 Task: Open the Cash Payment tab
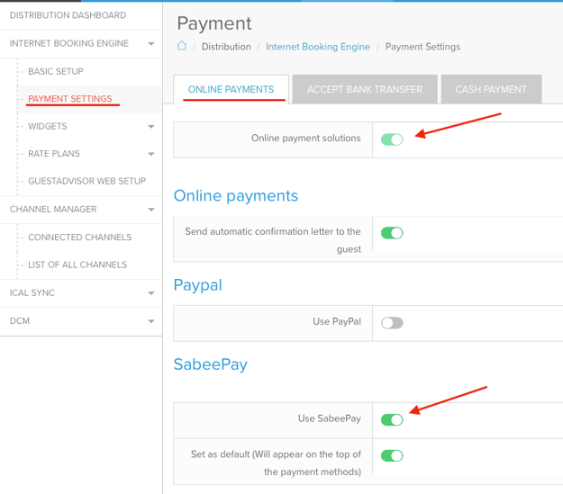click(491, 90)
